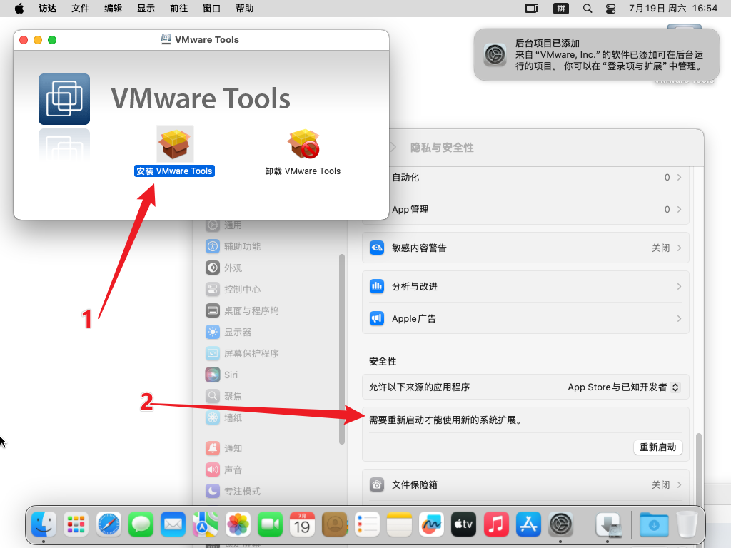Open Maps from the Dock

(x=206, y=524)
